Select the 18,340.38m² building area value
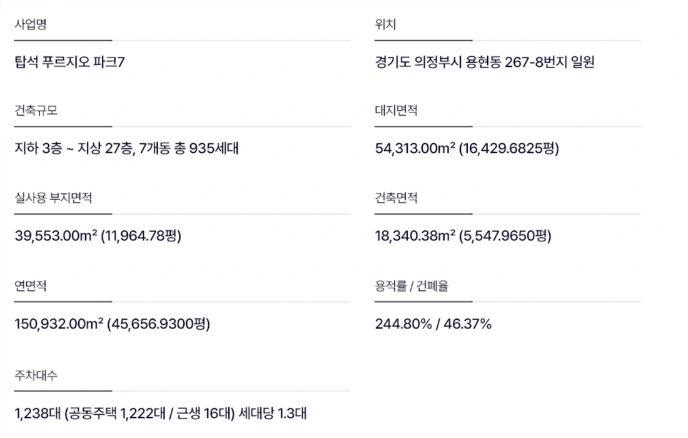Image resolution: width=688 pixels, height=438 pixels. click(x=415, y=237)
